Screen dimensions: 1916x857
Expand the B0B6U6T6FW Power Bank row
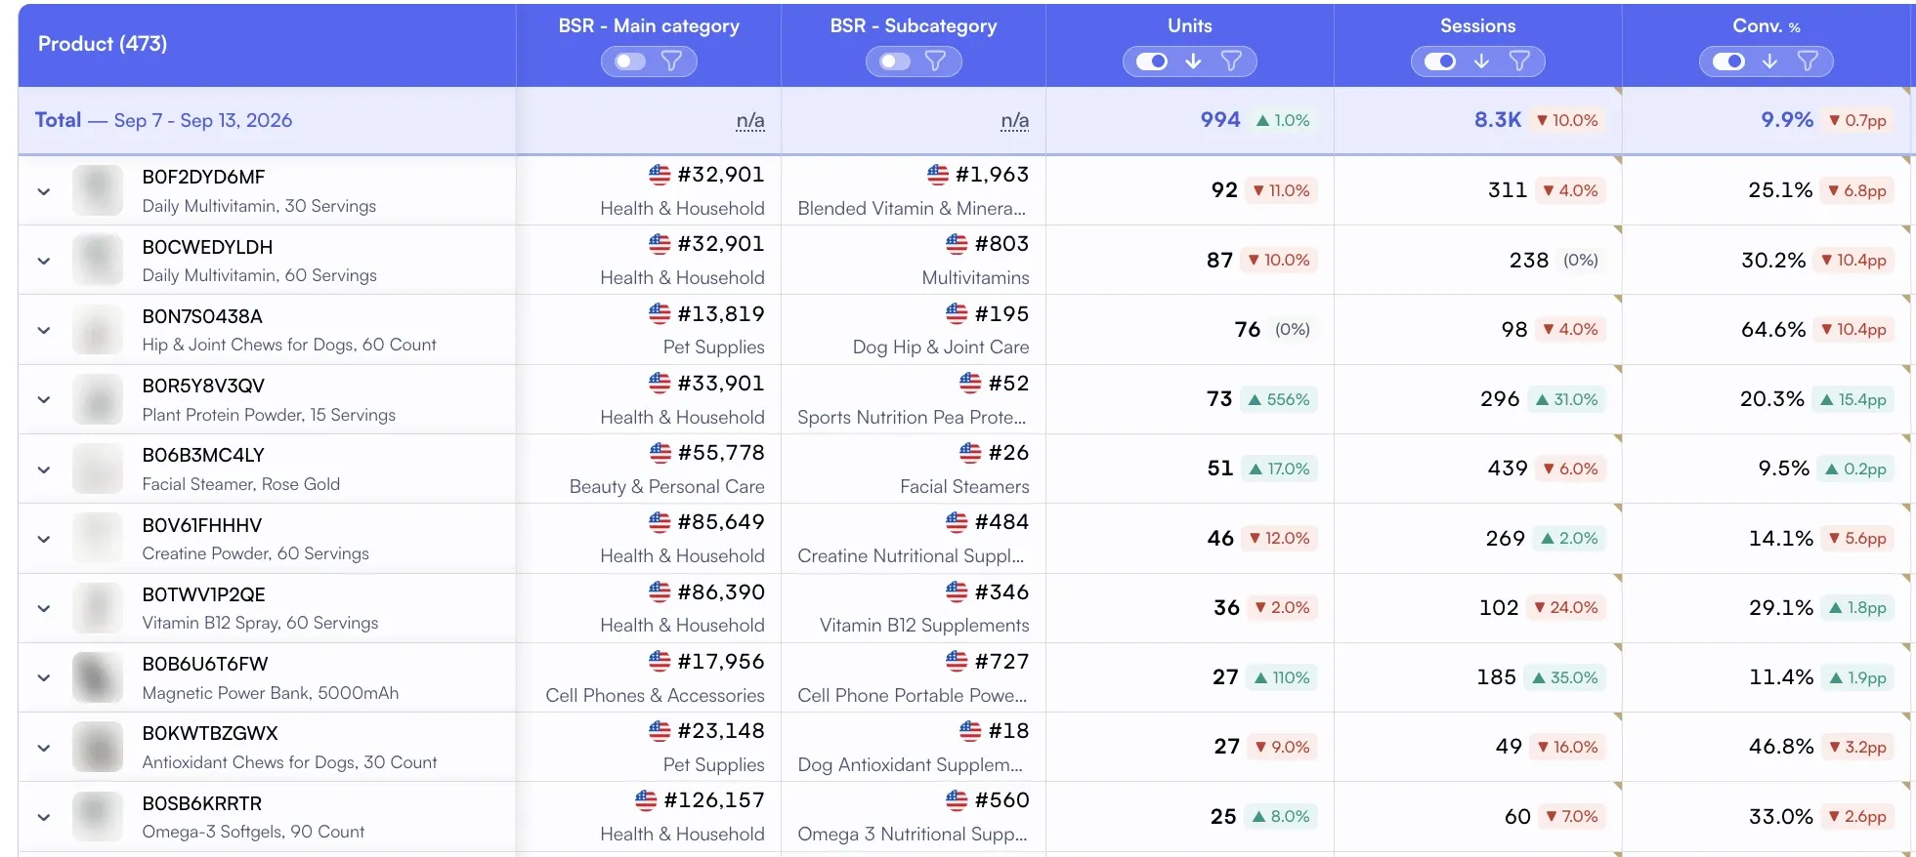point(44,677)
